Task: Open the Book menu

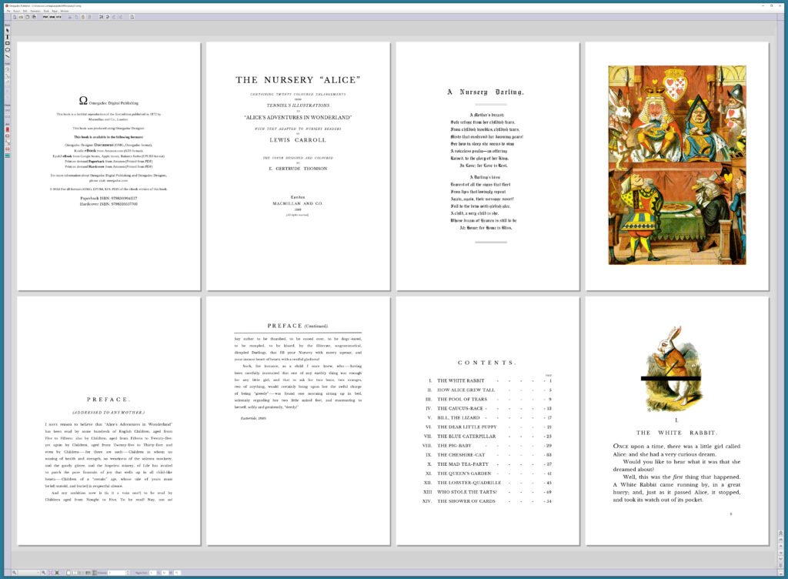Action: click(x=46, y=11)
